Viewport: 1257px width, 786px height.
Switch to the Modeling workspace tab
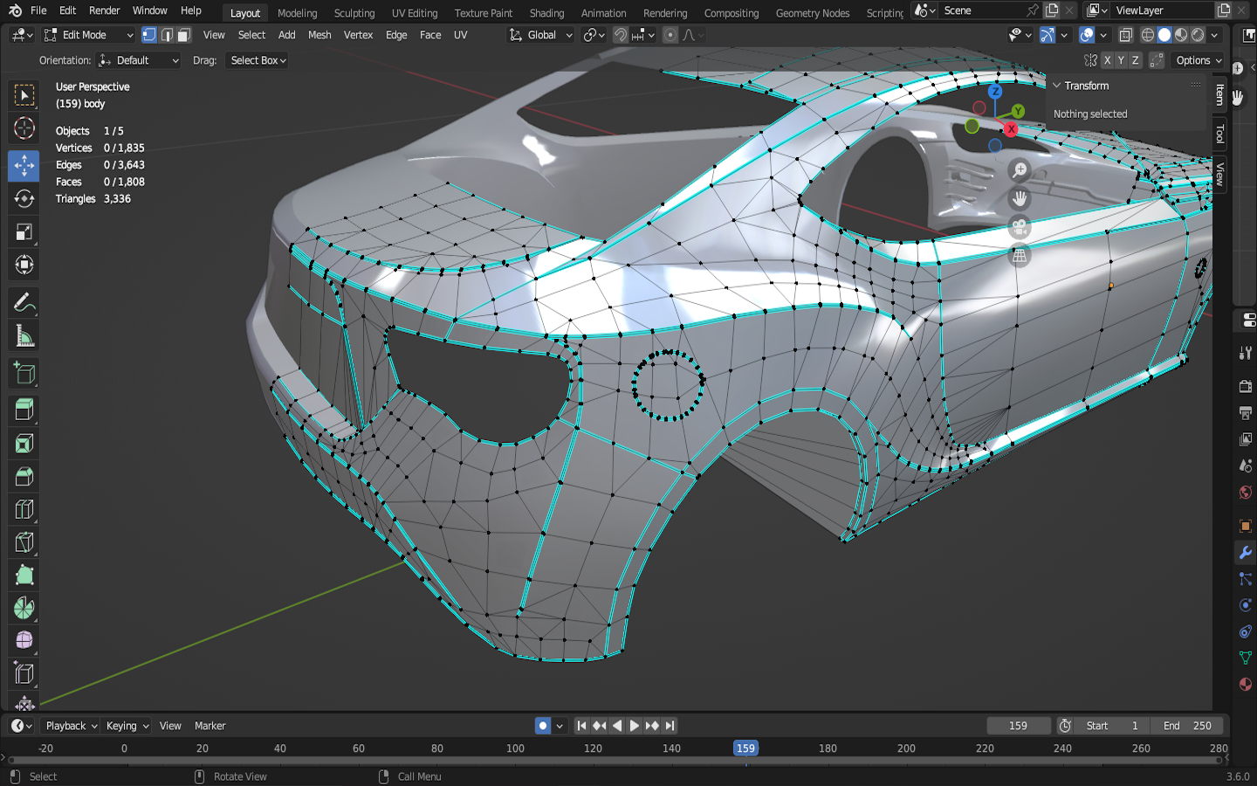pos(298,13)
